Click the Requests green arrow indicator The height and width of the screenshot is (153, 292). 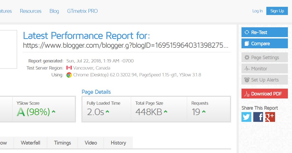[204, 112]
